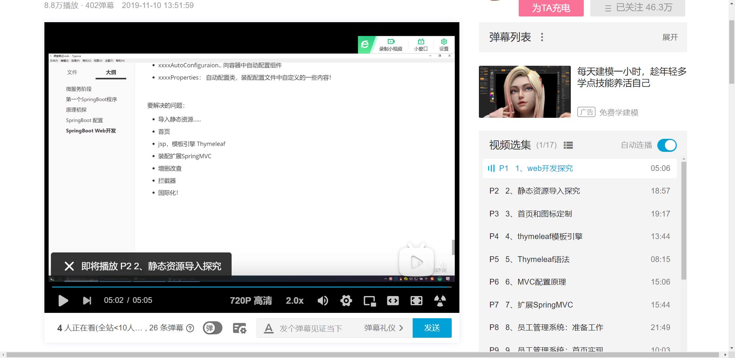Click 小窗口 mini window icon in video
Image resolution: width=735 pixels, height=358 pixels.
(x=421, y=45)
